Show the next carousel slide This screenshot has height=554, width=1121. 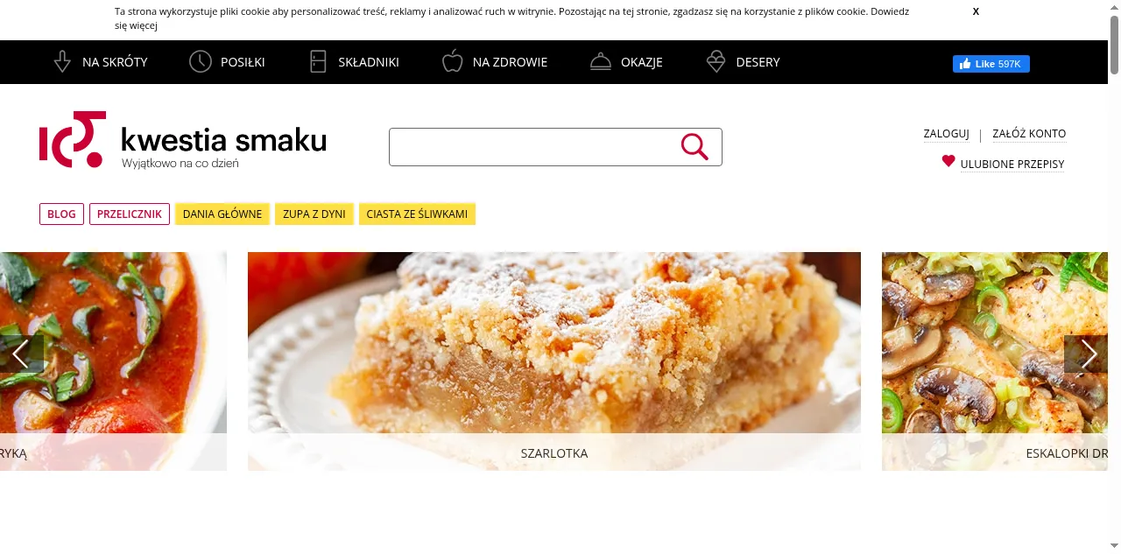1086,354
